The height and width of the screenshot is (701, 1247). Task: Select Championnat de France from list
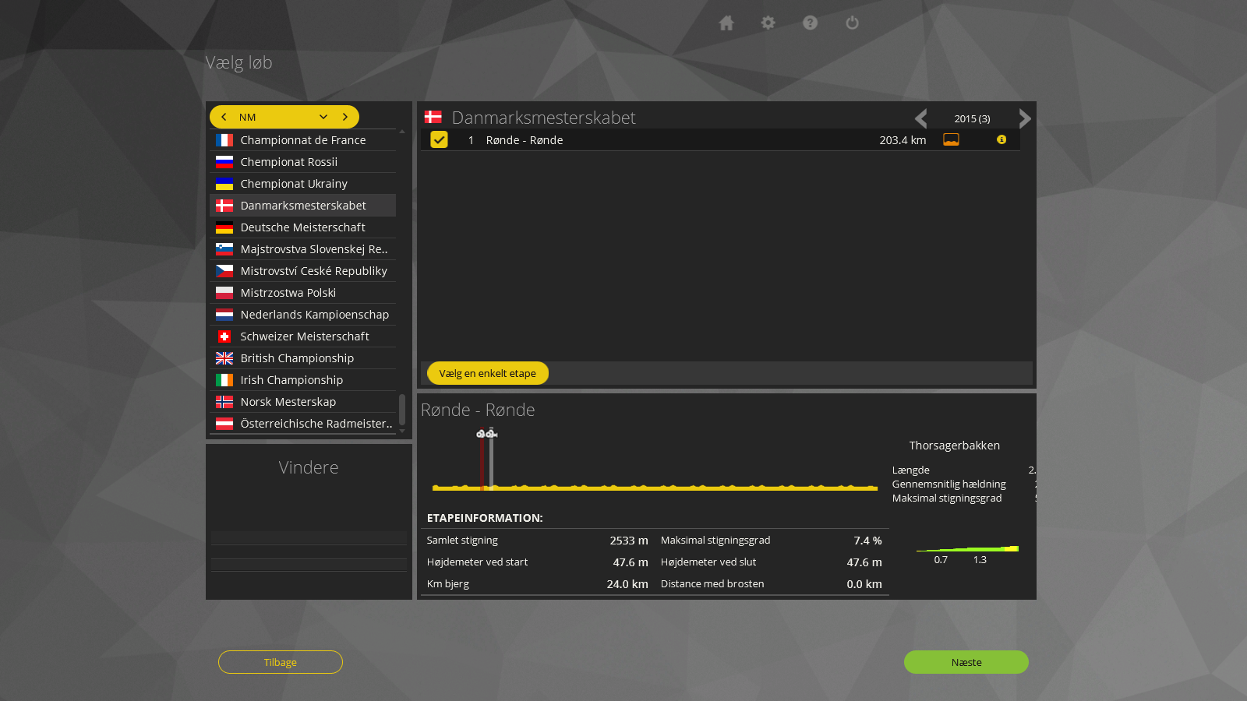tap(303, 140)
